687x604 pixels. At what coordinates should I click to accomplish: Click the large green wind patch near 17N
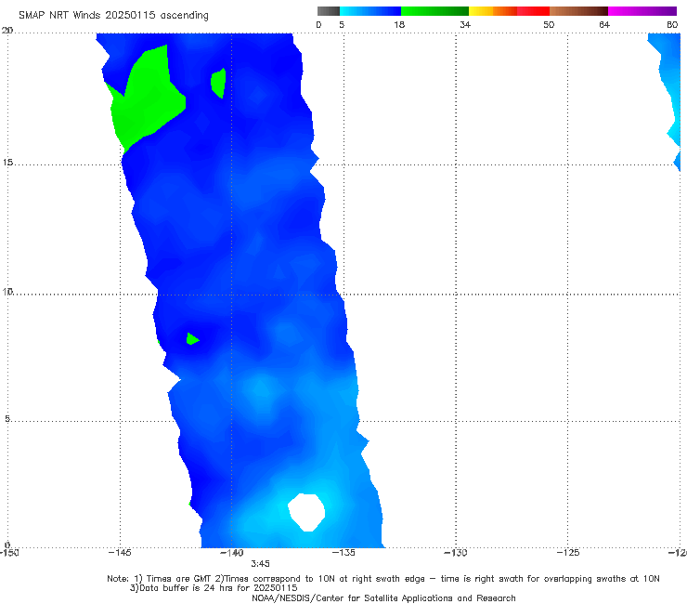[147, 101]
